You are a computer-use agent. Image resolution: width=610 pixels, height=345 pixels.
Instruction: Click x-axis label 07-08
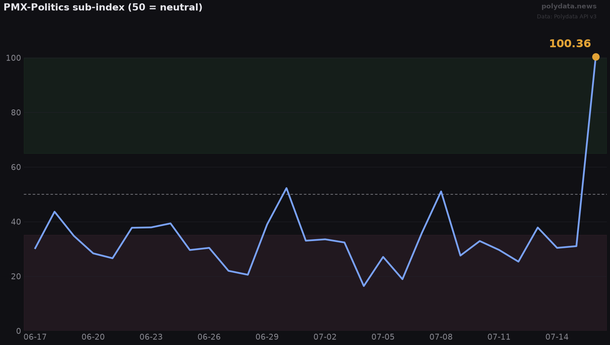(x=441, y=337)
